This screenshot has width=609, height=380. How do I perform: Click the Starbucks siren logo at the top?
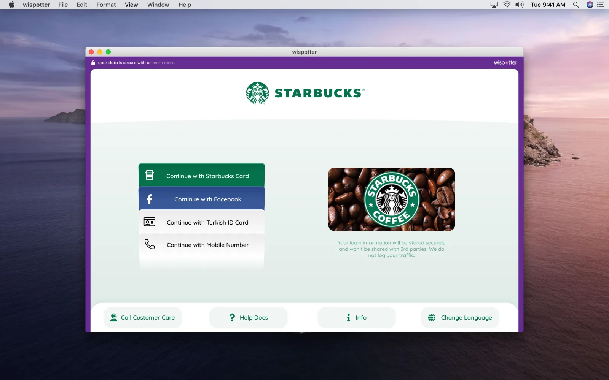pyautogui.click(x=258, y=93)
